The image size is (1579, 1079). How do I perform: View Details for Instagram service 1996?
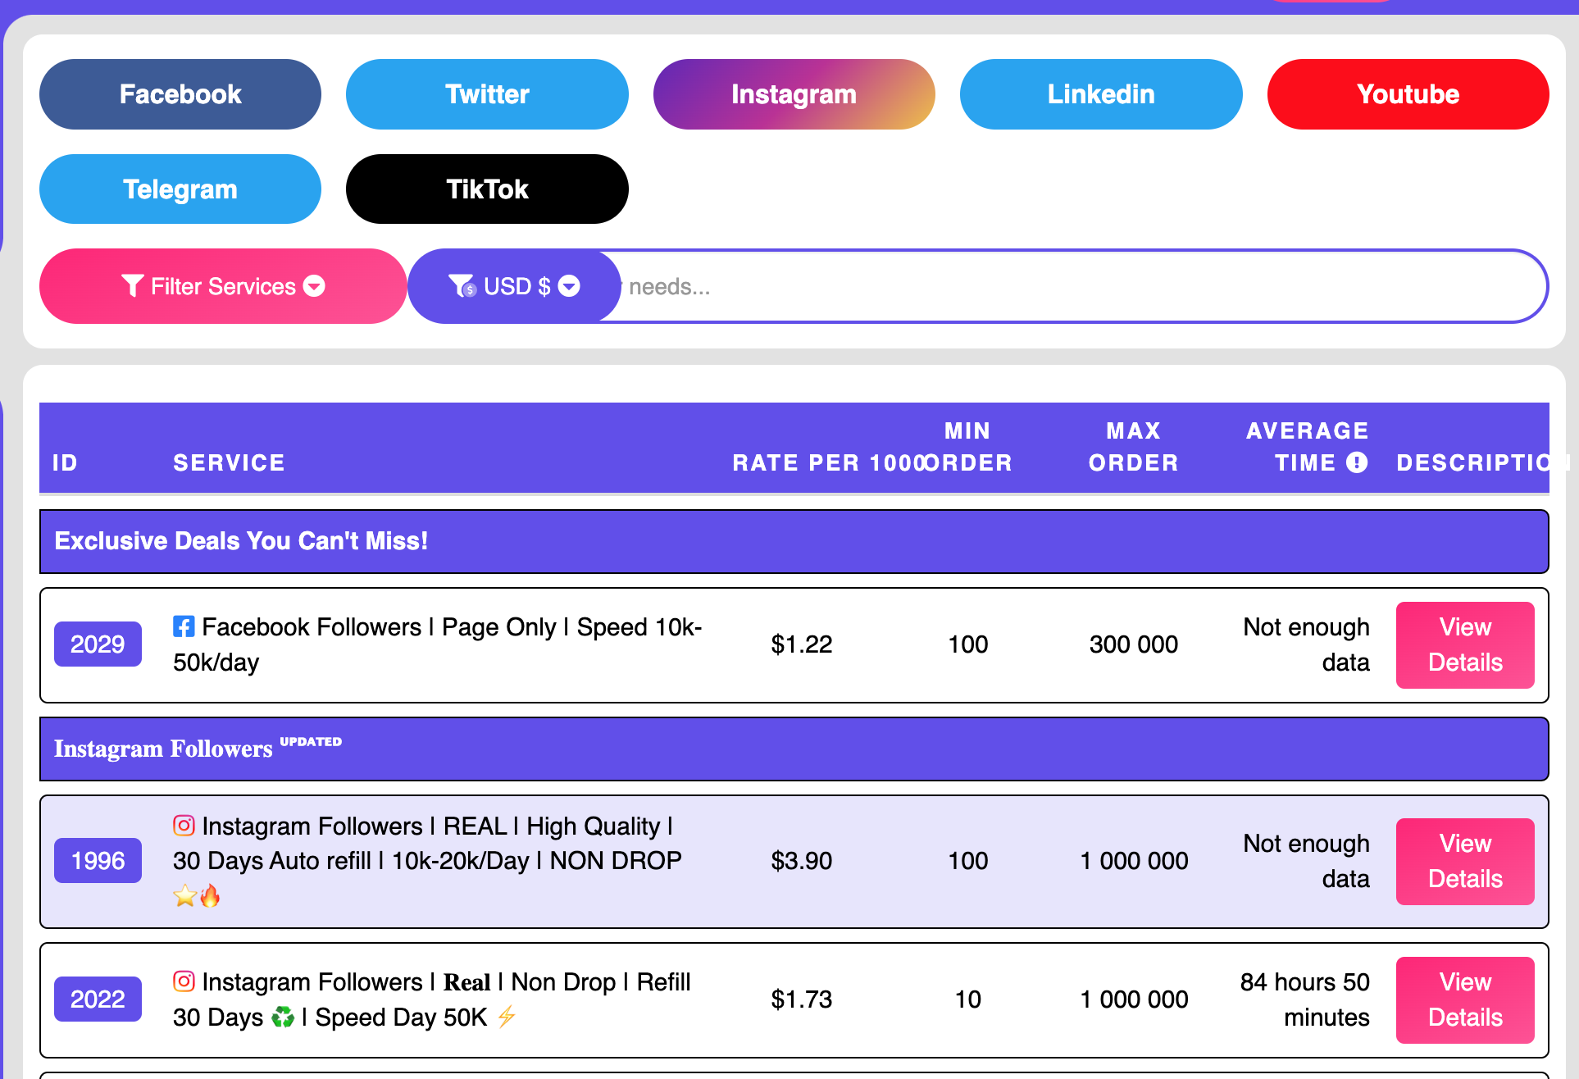pyautogui.click(x=1465, y=861)
